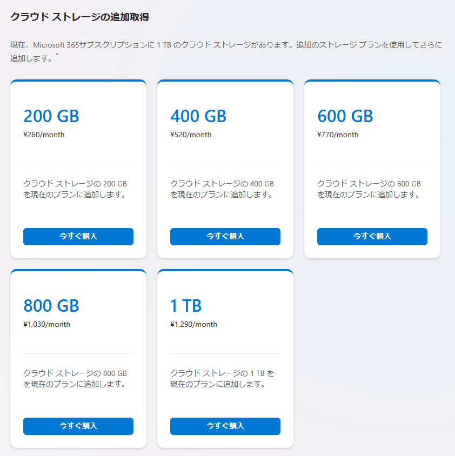The width and height of the screenshot is (455, 456).
Task: Select the 800 GB plan title
Action: 51,306
